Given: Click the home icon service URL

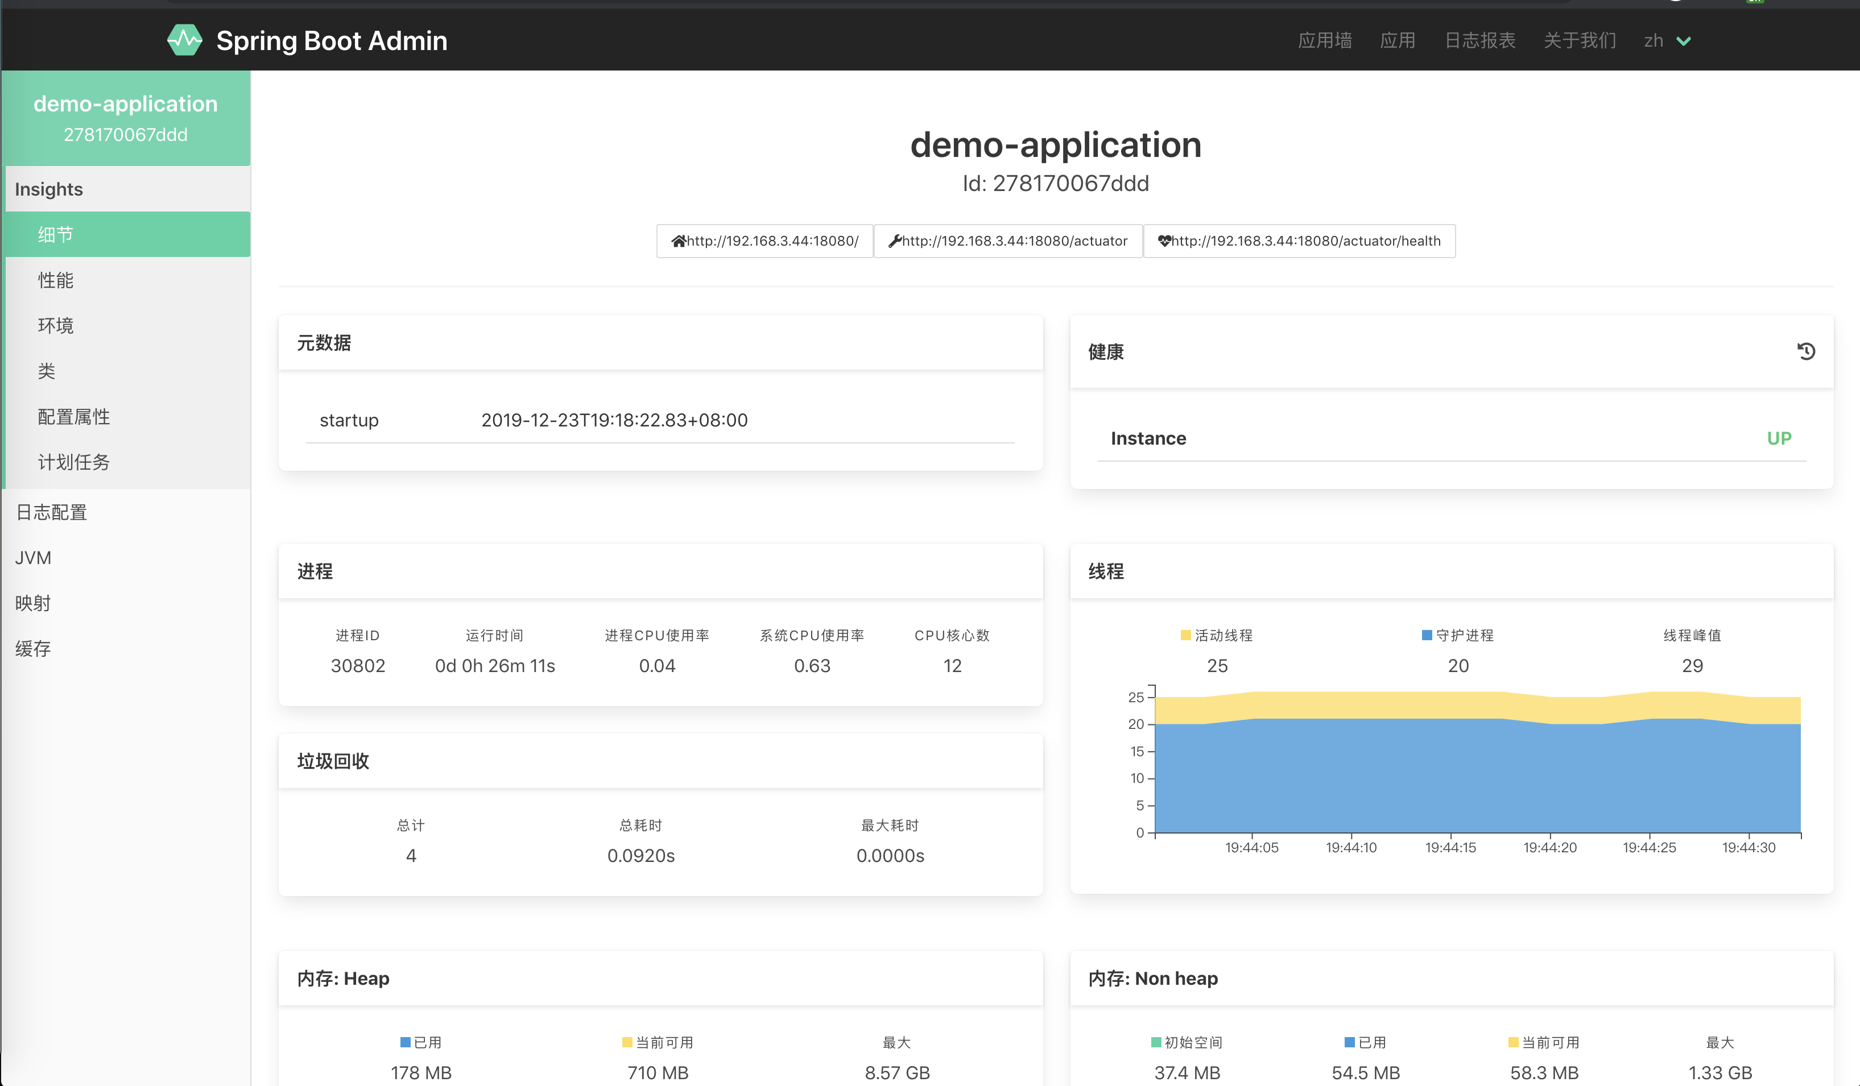Looking at the screenshot, I should tap(764, 241).
